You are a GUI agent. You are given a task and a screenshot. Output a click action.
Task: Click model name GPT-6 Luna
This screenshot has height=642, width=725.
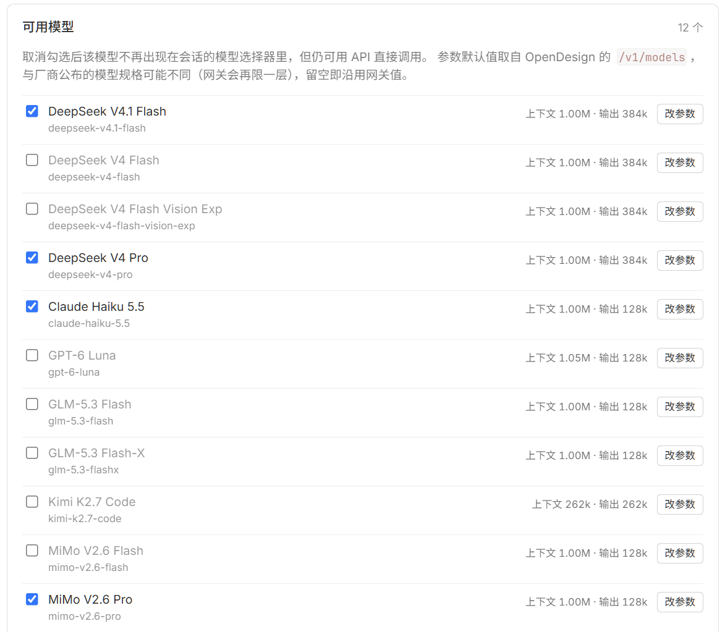82,355
